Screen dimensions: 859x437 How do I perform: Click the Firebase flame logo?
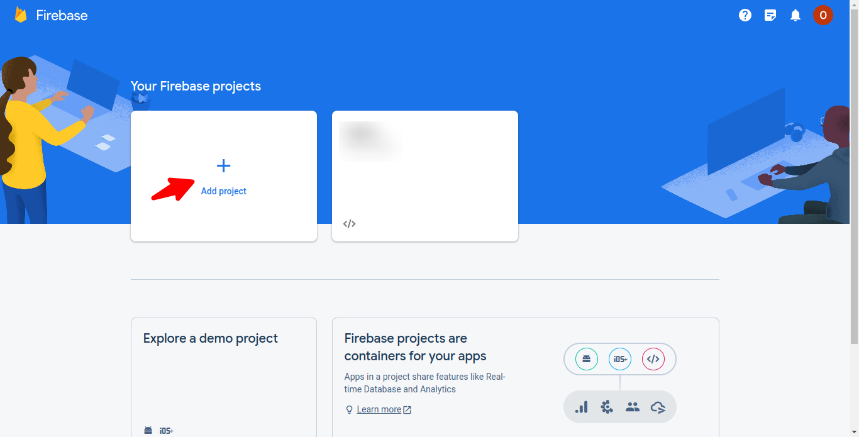pos(21,15)
